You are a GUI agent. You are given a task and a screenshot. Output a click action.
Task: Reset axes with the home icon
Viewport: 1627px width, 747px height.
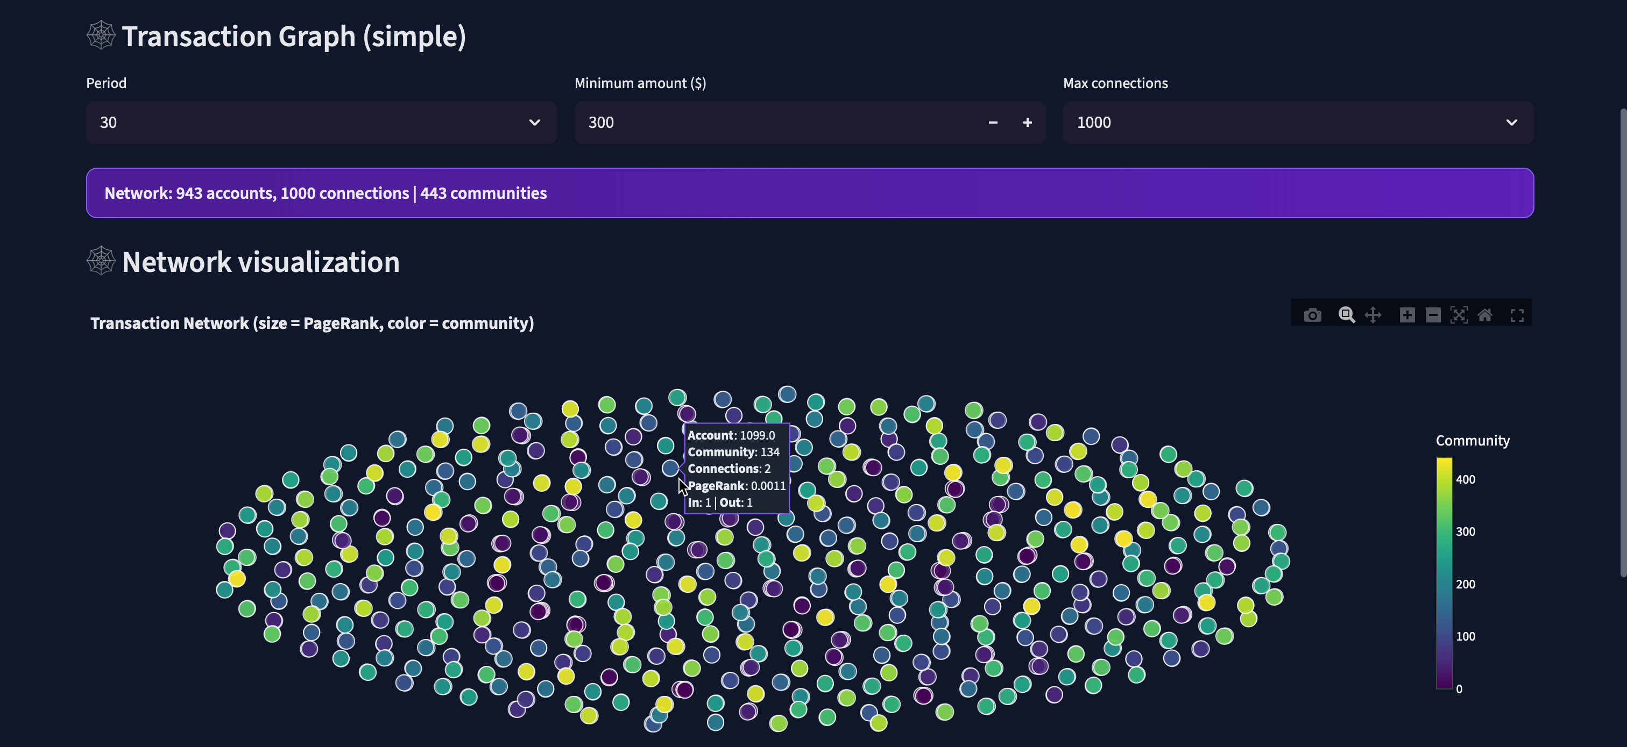click(1484, 315)
